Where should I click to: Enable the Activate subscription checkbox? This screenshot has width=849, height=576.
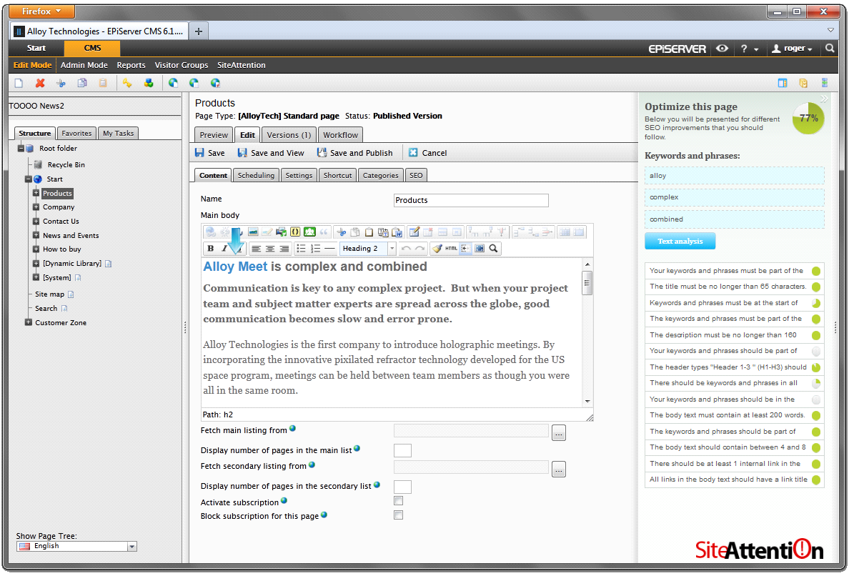coord(399,501)
